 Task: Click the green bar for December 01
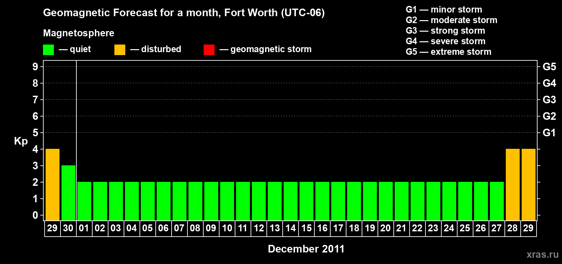click(x=84, y=201)
